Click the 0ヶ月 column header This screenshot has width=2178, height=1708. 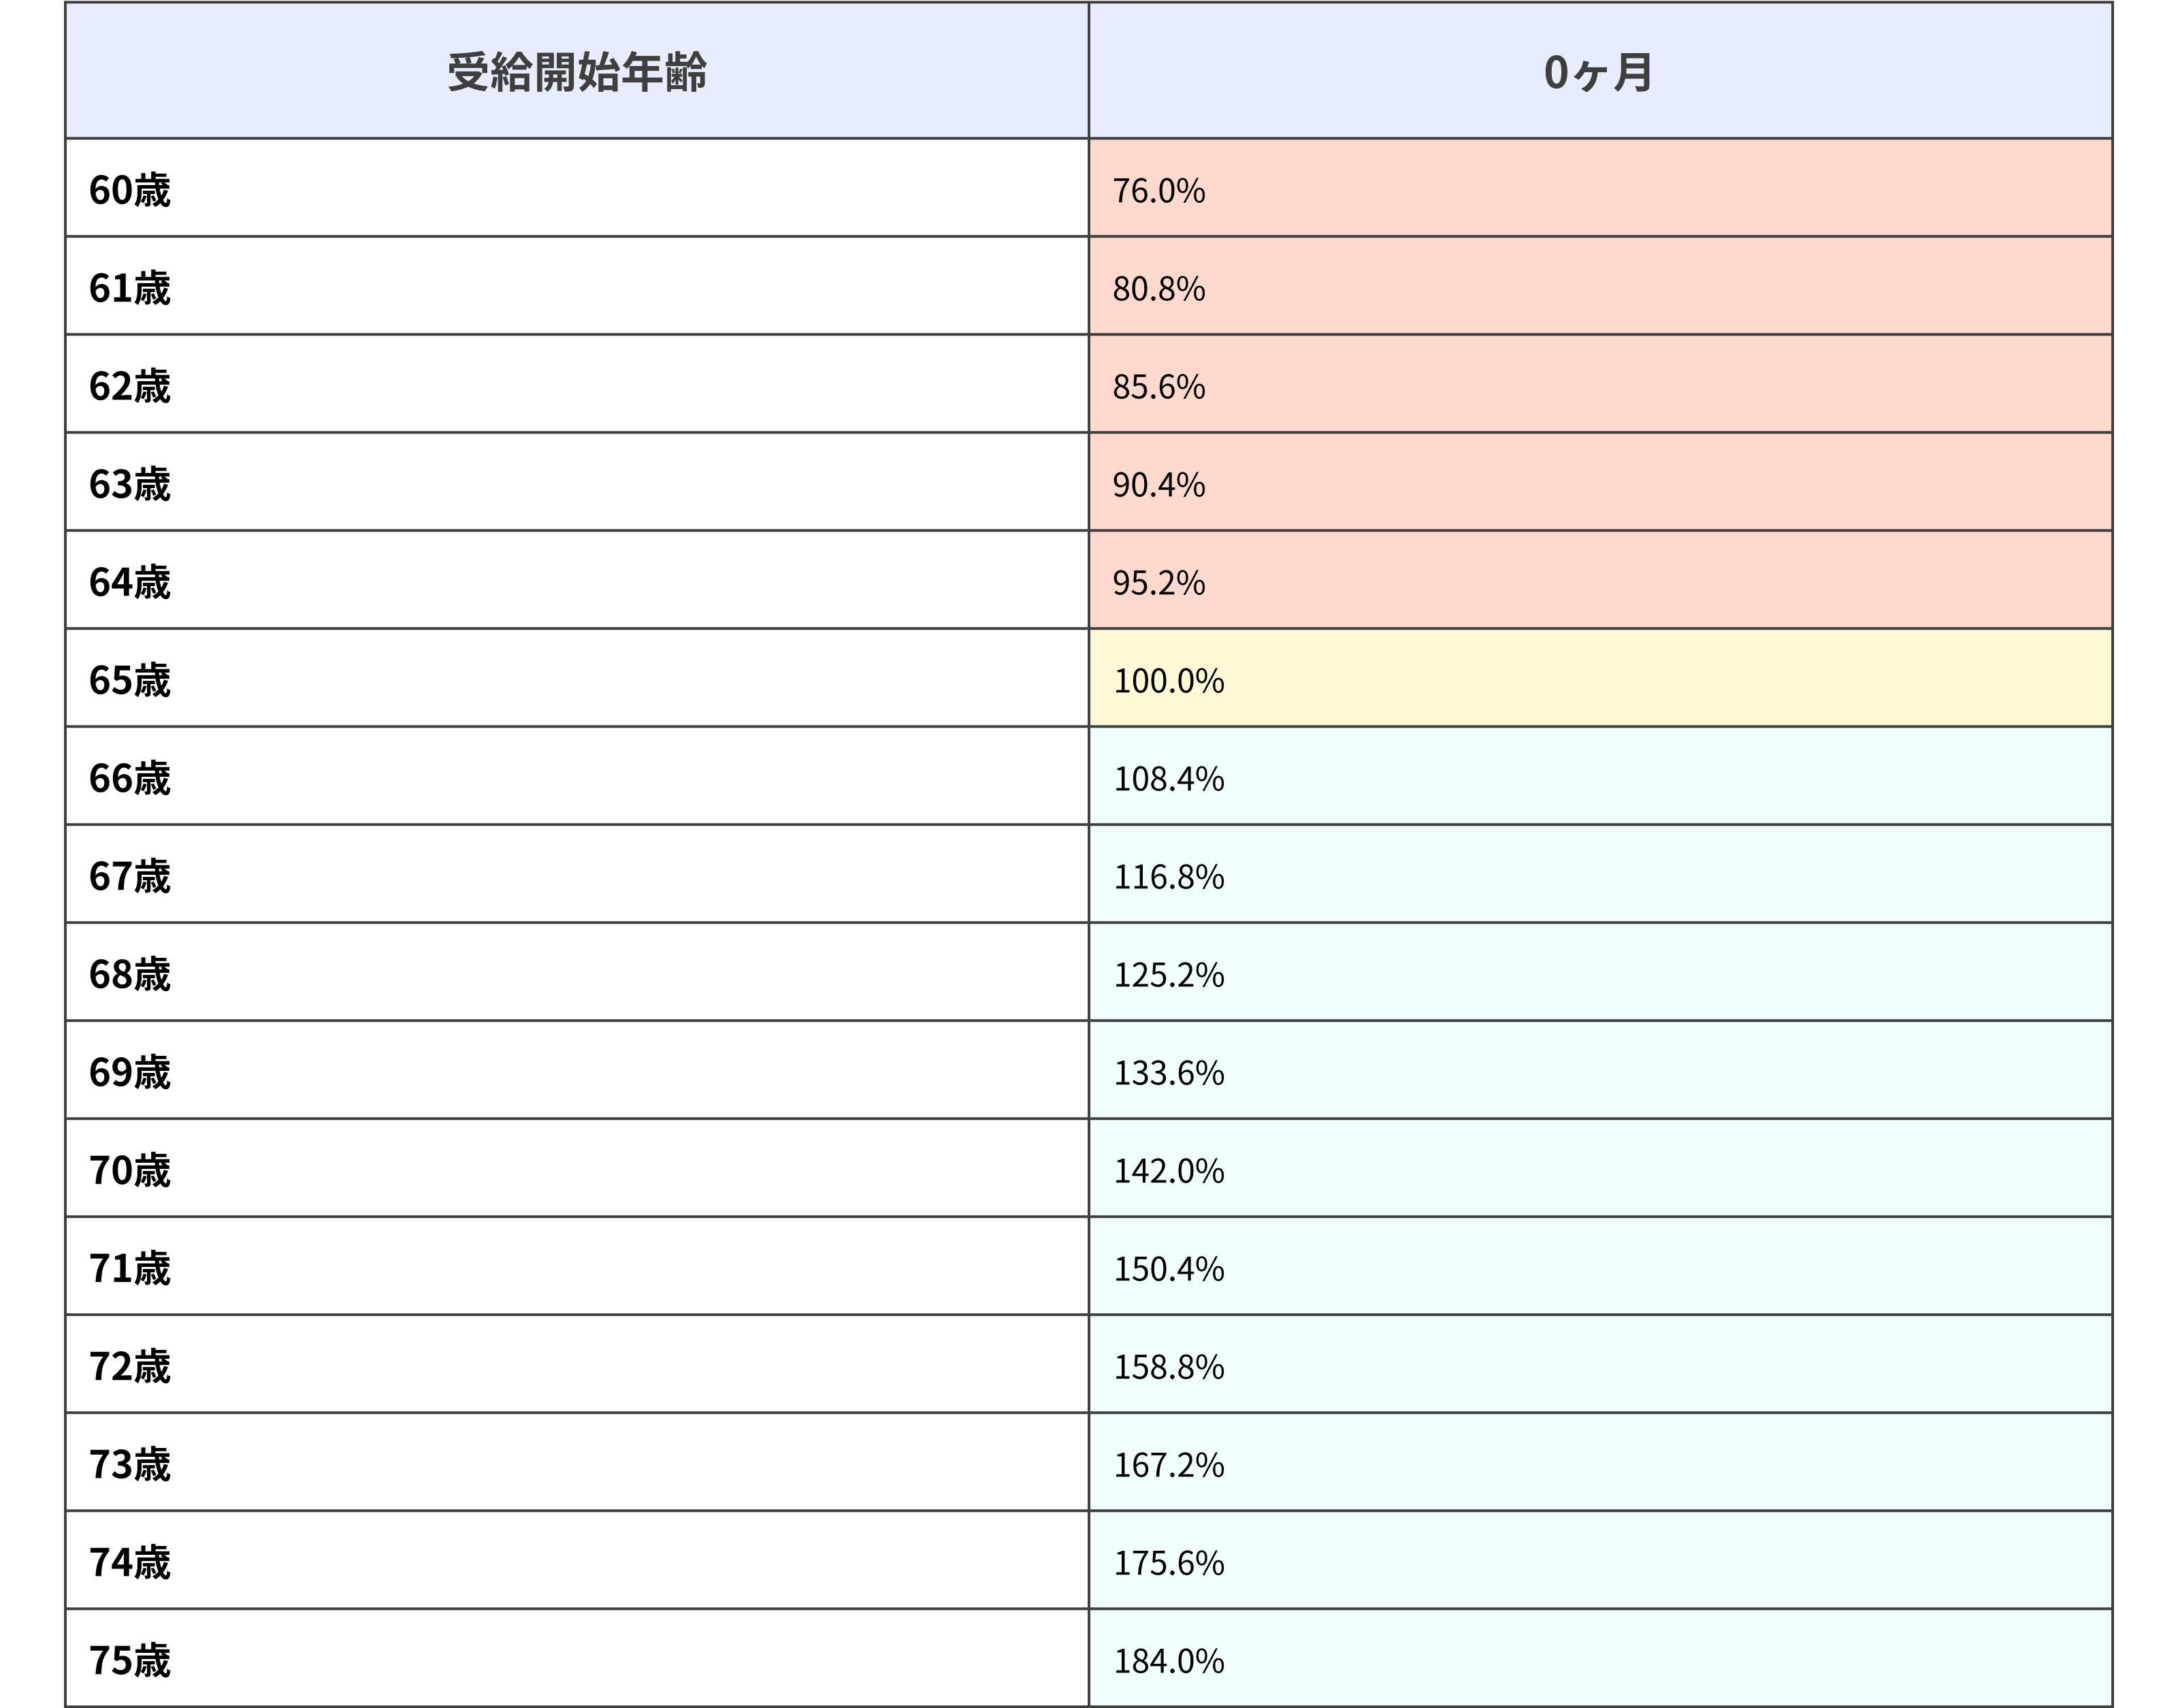(1598, 72)
